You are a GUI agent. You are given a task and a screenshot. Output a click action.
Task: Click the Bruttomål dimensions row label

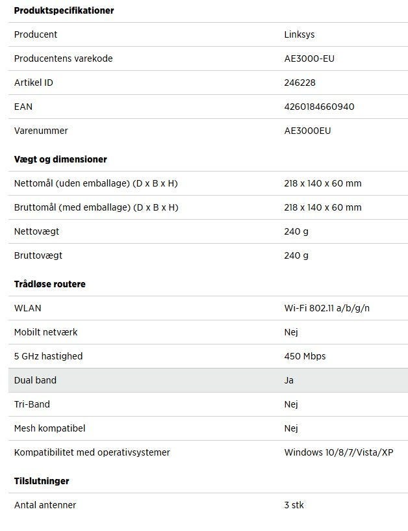[96, 207]
